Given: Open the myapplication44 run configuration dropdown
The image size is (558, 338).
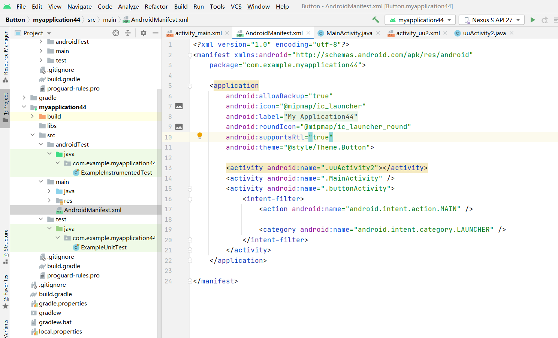Looking at the screenshot, I should pyautogui.click(x=420, y=20).
